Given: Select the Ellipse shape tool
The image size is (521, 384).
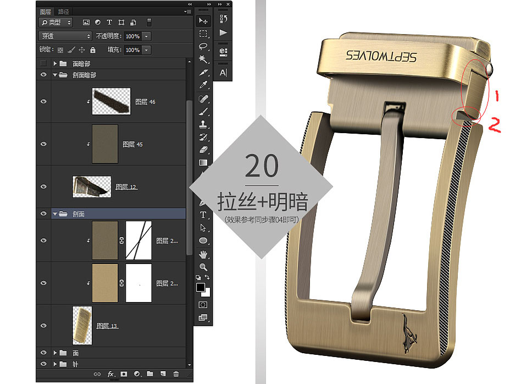Looking at the screenshot, I should click(x=203, y=240).
